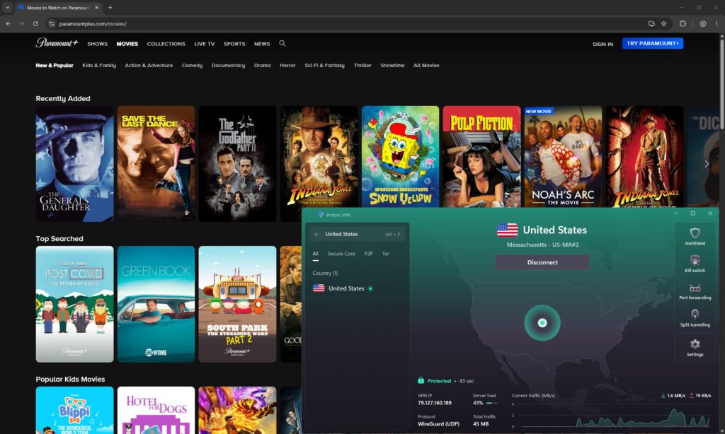Open SPORTS menu
Screen dimensions: 725x434
pyautogui.click(x=234, y=44)
